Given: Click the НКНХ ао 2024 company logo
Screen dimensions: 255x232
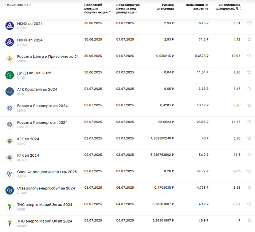Looking at the screenshot, I should (9, 25).
